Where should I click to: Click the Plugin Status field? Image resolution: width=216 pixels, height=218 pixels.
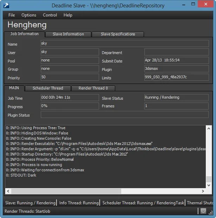(x=124, y=115)
